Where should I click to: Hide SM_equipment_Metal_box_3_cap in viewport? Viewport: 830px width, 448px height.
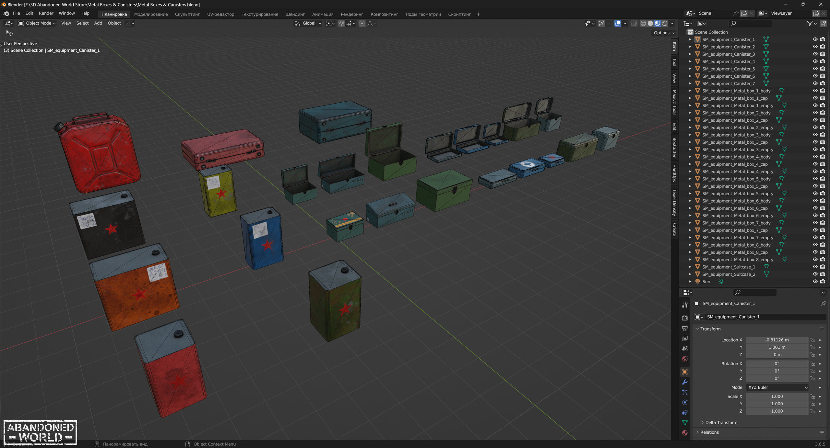pyautogui.click(x=815, y=142)
